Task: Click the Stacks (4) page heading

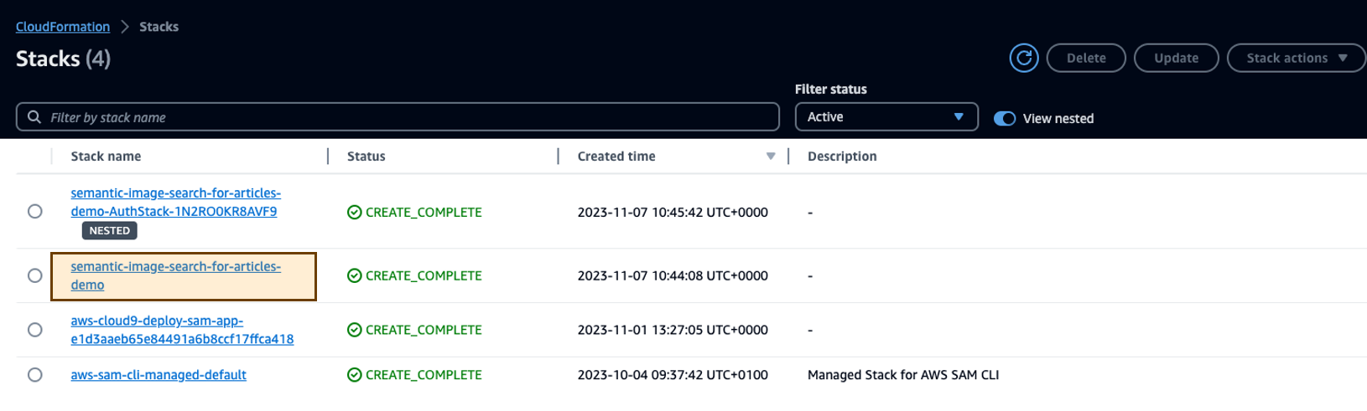Action: click(63, 59)
